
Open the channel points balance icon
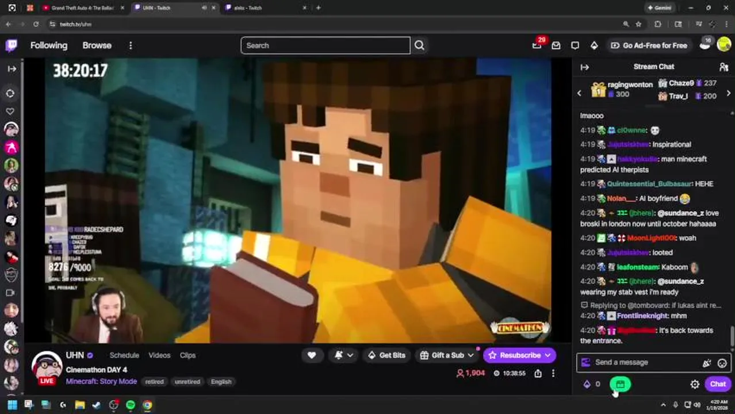coord(592,384)
